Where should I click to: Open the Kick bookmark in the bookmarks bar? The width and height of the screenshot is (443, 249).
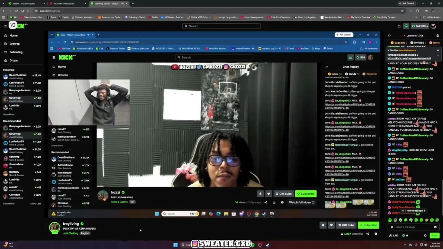point(14,17)
